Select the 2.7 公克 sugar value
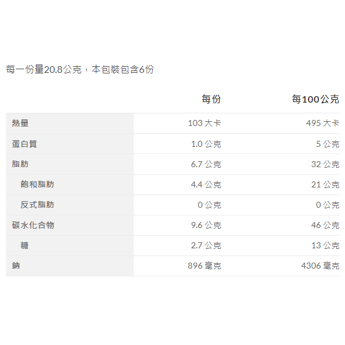Image resolution: width=345 pixels, height=345 pixels. coord(206,245)
